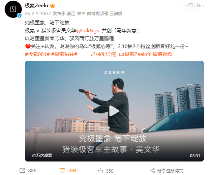Image resolution: width=210 pixels, height=175 pixels.
Task: Click the video thumbnail title 究极墨象 笔下绽放
Action: click(x=113, y=138)
